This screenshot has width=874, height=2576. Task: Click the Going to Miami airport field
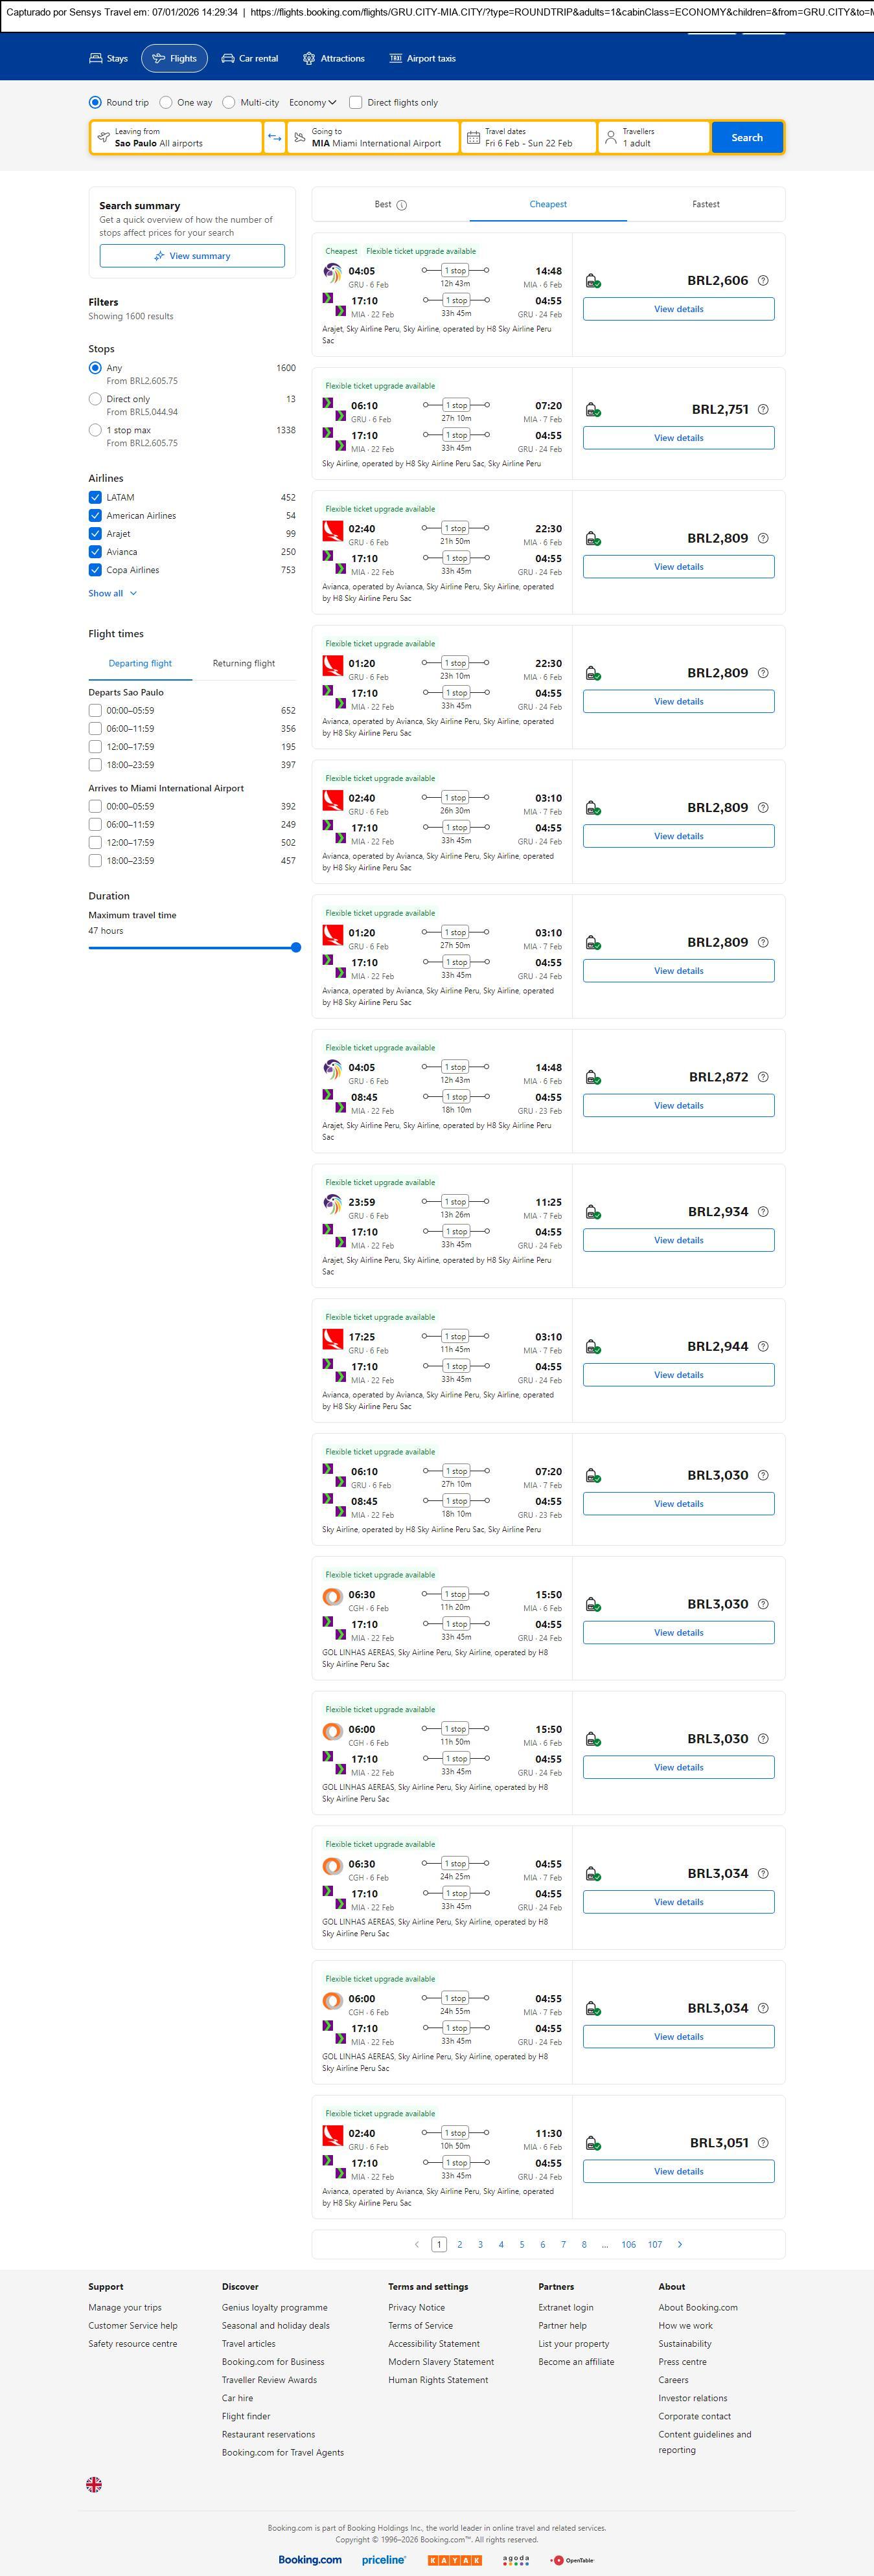pyautogui.click(x=374, y=137)
